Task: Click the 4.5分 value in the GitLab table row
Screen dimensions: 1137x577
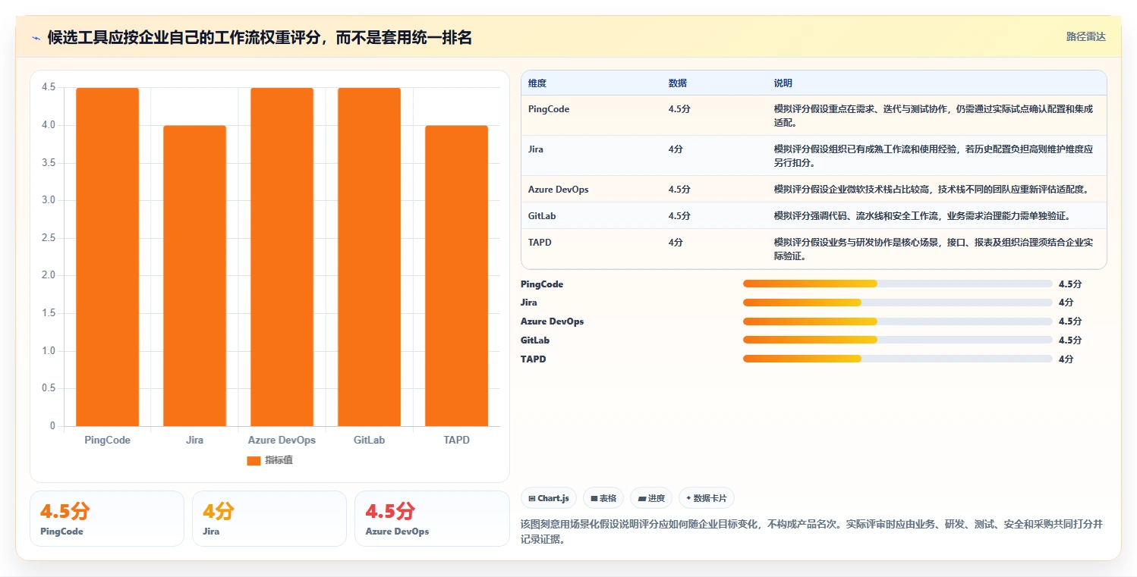Action: point(679,216)
